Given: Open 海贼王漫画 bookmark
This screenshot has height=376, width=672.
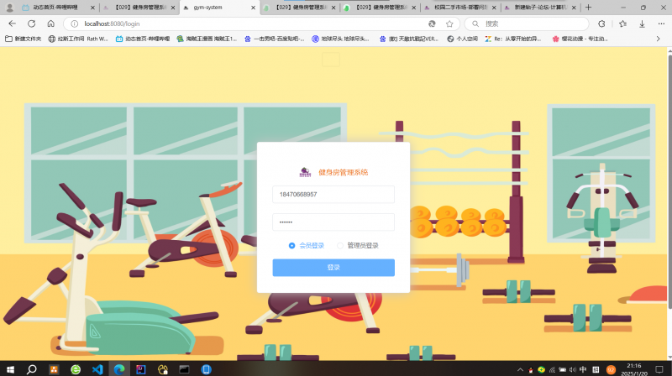Looking at the screenshot, I should click(207, 39).
